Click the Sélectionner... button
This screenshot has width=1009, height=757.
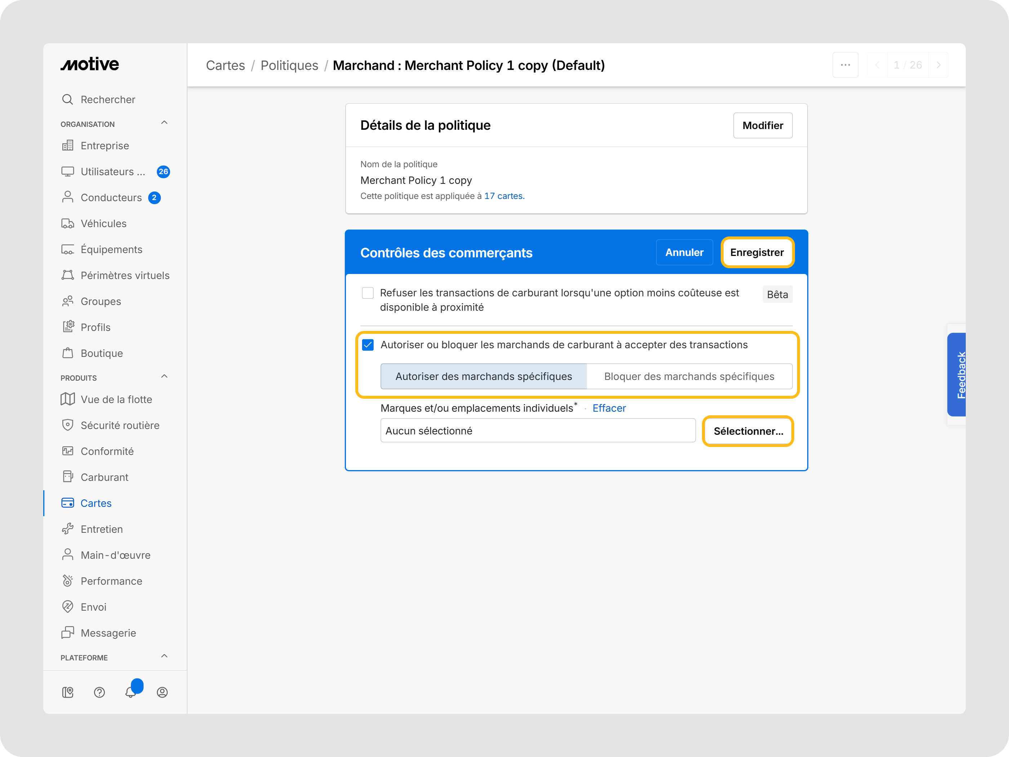click(748, 431)
